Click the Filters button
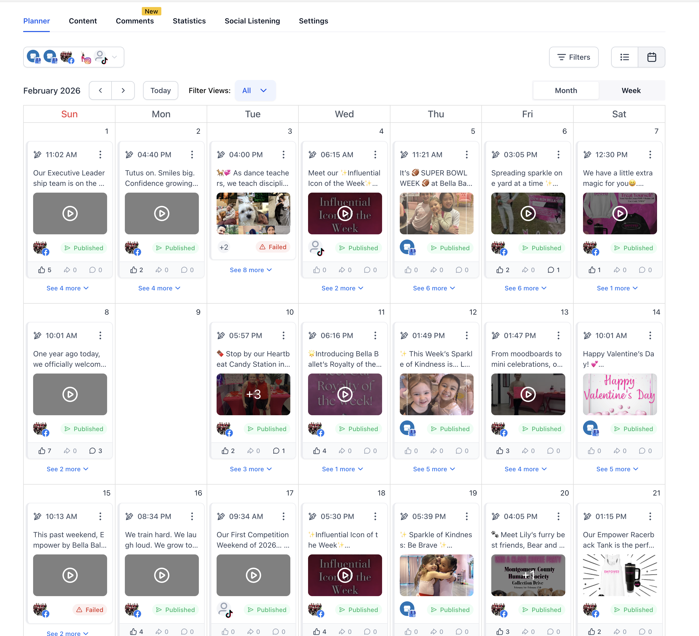The image size is (699, 636). point(573,57)
